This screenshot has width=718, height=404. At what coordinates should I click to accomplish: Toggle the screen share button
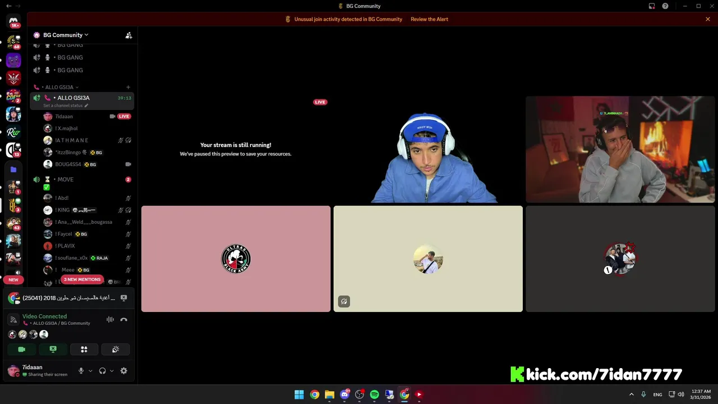[53, 349]
